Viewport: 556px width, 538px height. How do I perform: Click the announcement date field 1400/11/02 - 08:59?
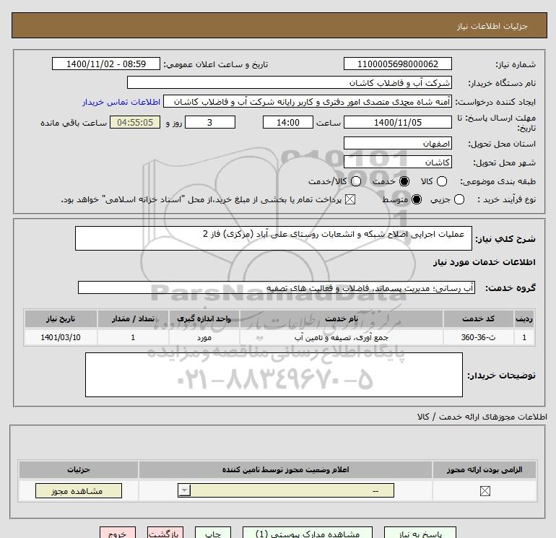pyautogui.click(x=106, y=64)
